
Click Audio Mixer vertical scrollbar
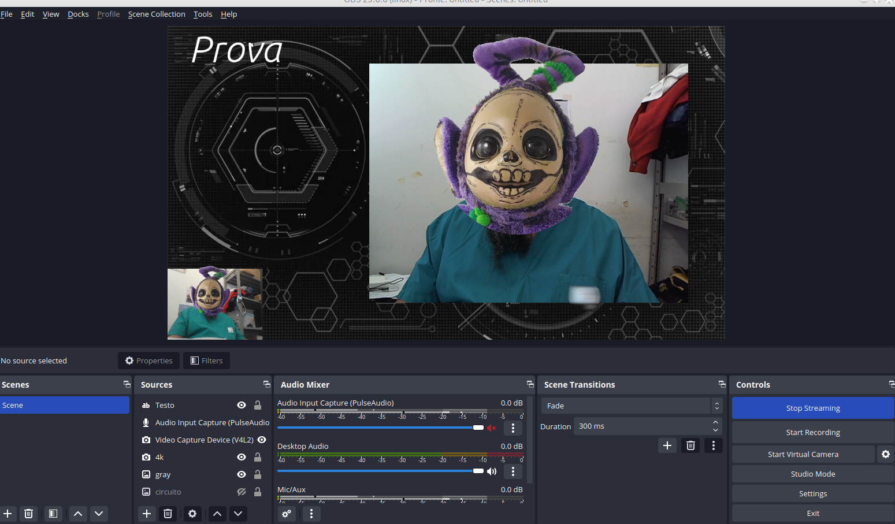pos(530,440)
